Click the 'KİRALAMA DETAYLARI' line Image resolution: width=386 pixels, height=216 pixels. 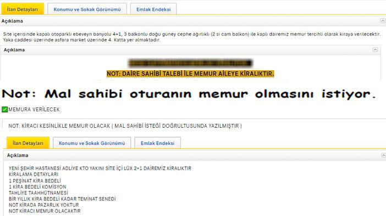pos(34,174)
